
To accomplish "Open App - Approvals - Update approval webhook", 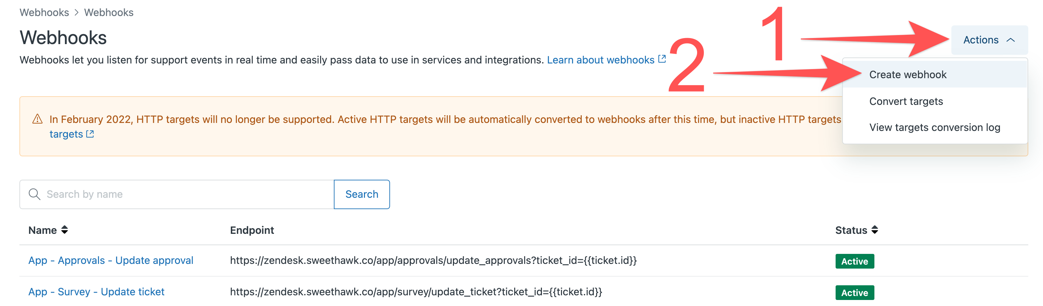I will point(110,261).
